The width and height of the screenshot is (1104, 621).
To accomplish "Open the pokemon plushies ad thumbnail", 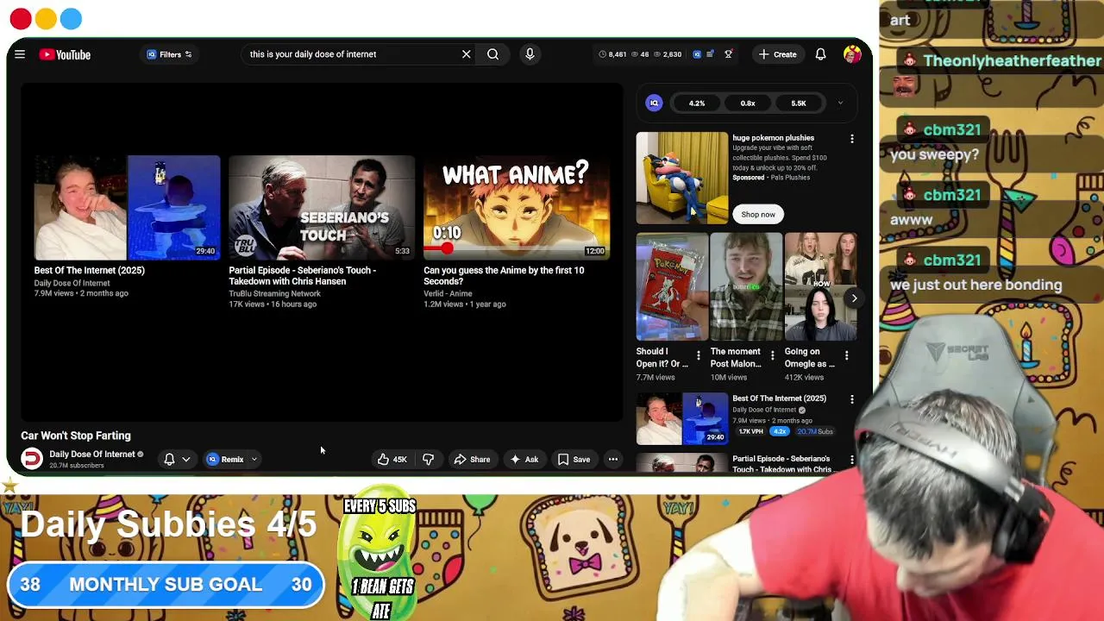I will point(682,178).
